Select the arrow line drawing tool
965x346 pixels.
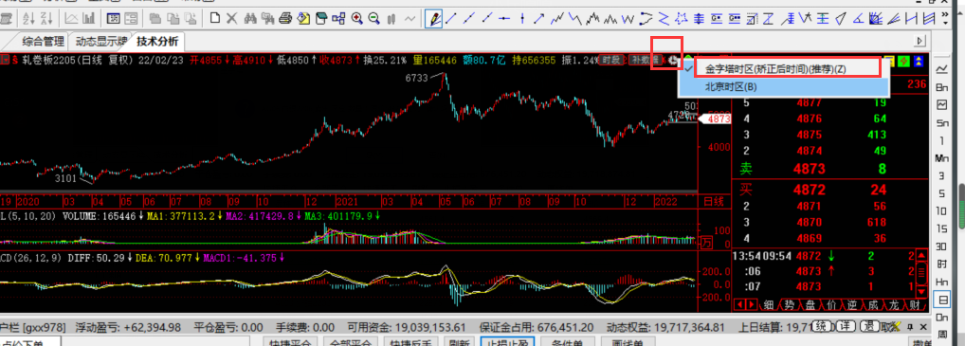click(539, 18)
